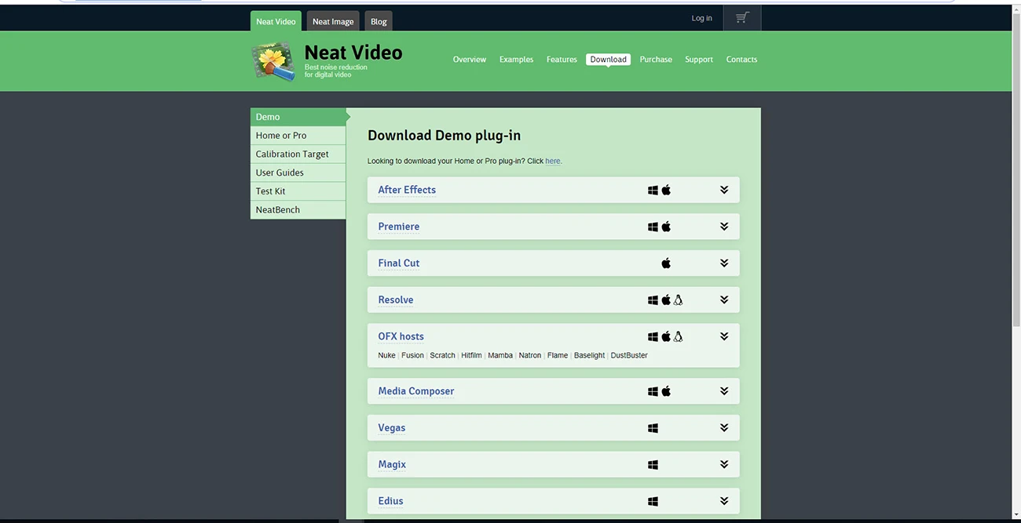Expand the After Effects section chevron

tap(724, 190)
